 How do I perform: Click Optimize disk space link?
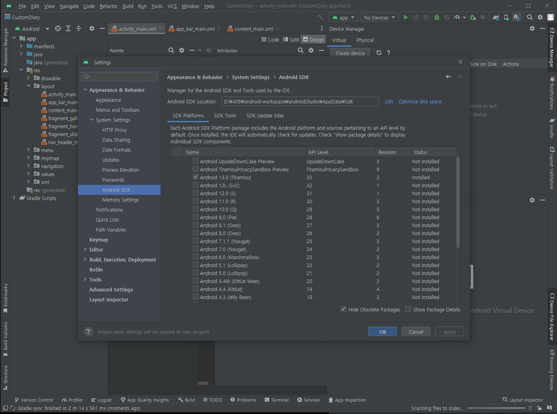(x=420, y=101)
